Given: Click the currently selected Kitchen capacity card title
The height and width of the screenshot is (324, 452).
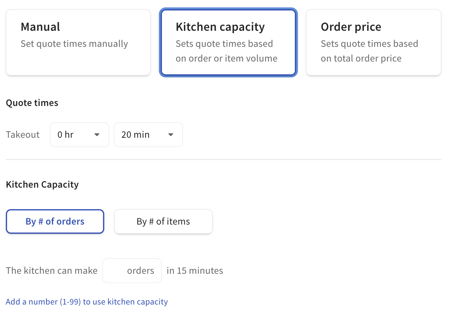Looking at the screenshot, I should tap(220, 27).
